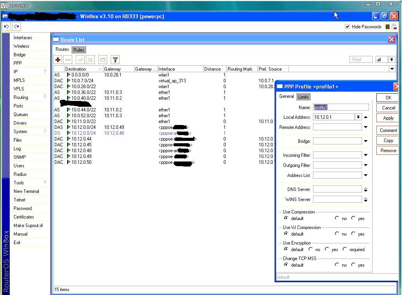Toggle Hide Passwords checkbox

click(x=347, y=26)
